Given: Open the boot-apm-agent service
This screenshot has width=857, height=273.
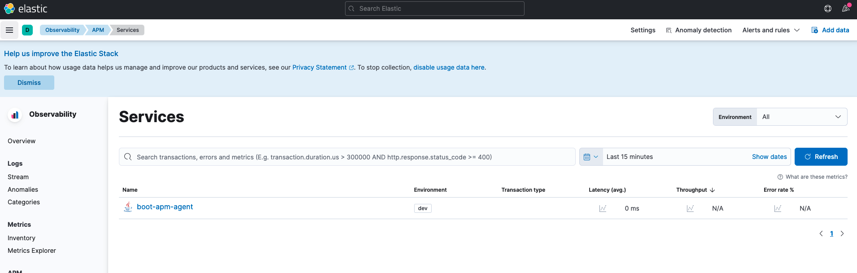Looking at the screenshot, I should [x=165, y=207].
